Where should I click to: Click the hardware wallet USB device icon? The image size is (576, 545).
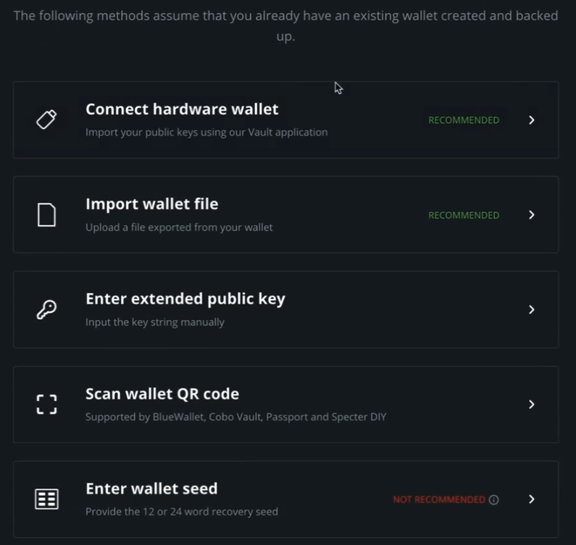point(46,119)
